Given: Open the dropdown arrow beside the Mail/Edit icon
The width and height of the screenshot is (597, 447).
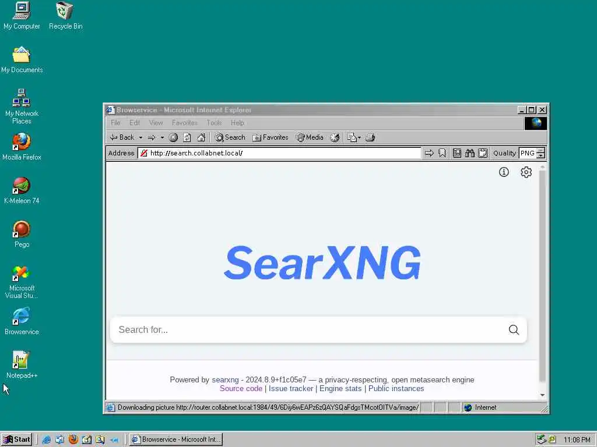Looking at the screenshot, I should [x=359, y=137].
